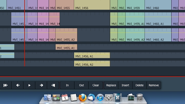This screenshot has height=104, width=185.
Task: Open Calendar from the Dock
Action: (x=65, y=97)
